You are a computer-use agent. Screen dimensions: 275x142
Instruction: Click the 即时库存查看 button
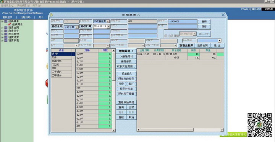[x=126, y=94]
